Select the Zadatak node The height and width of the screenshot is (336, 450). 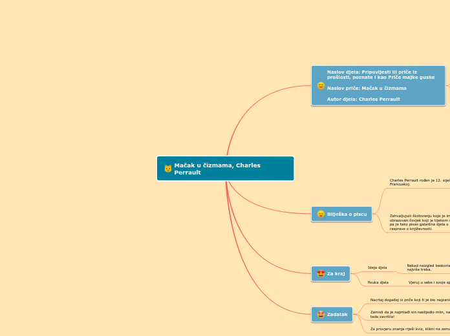(332, 315)
